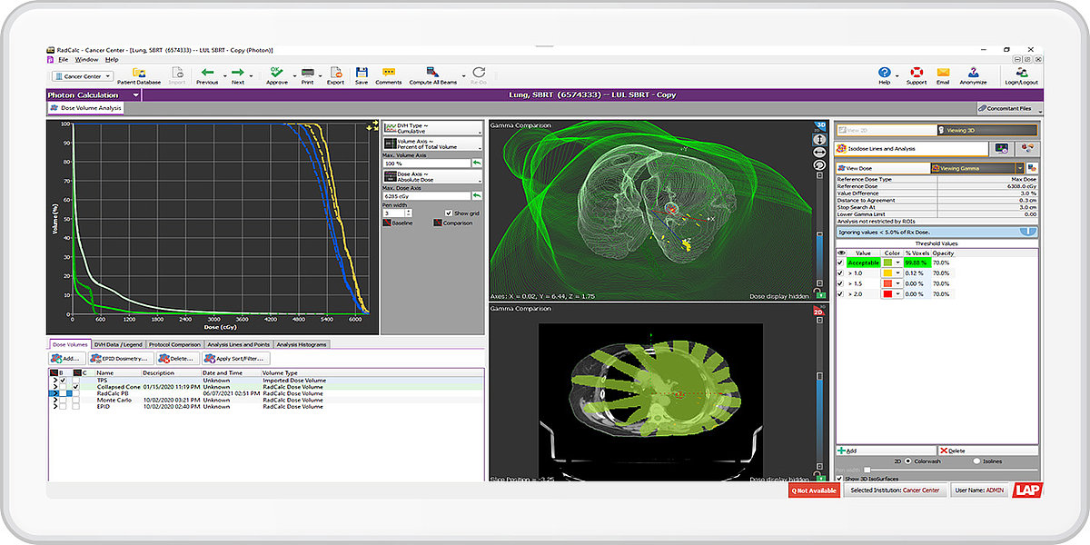Open the Cancer Center institution dropdown
Viewport: 1090px width, 545px height.
click(x=83, y=76)
